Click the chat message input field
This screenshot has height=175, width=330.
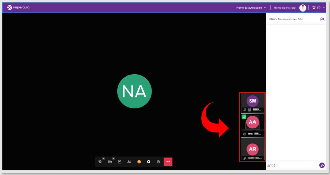tap(297, 165)
